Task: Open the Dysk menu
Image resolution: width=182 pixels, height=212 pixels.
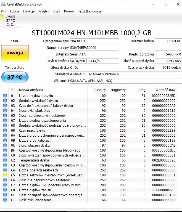Action: [x=57, y=11]
